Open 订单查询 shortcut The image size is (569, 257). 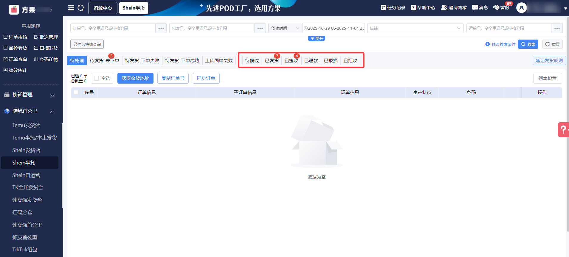[x=15, y=59]
